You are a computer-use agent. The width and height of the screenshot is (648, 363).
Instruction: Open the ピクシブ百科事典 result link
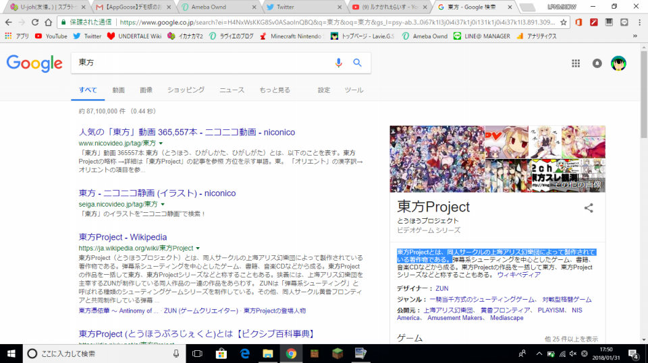(x=196, y=334)
